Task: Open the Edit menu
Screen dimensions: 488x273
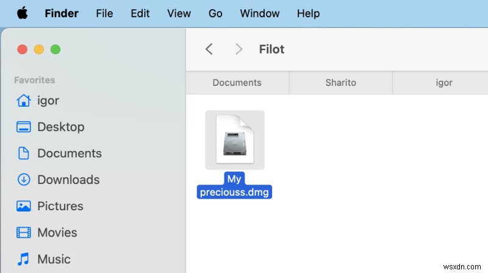Action: [140, 13]
